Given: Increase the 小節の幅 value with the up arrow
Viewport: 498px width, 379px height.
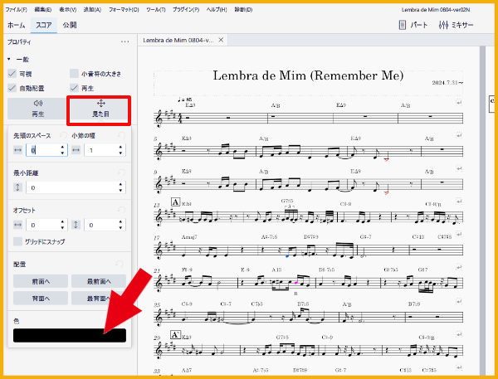Looking at the screenshot, I should (x=120, y=148).
